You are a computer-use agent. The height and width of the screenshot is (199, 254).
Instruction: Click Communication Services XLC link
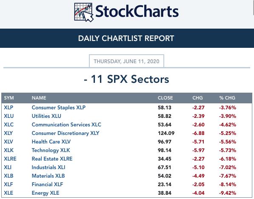pos(66,125)
